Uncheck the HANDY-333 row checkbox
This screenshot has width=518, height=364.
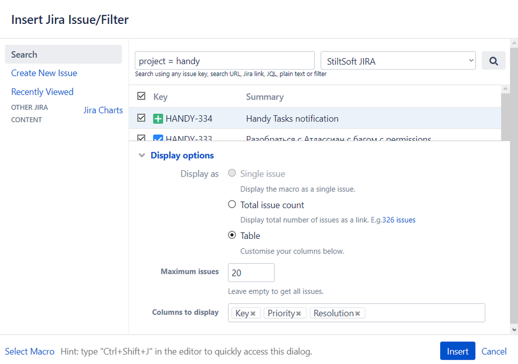click(x=141, y=138)
